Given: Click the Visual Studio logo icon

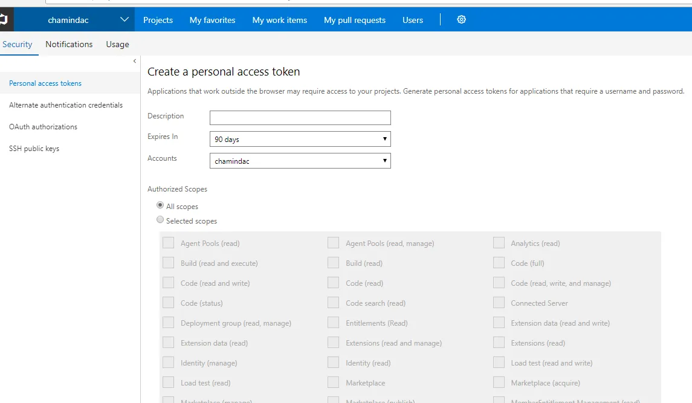Looking at the screenshot, I should (4, 19).
